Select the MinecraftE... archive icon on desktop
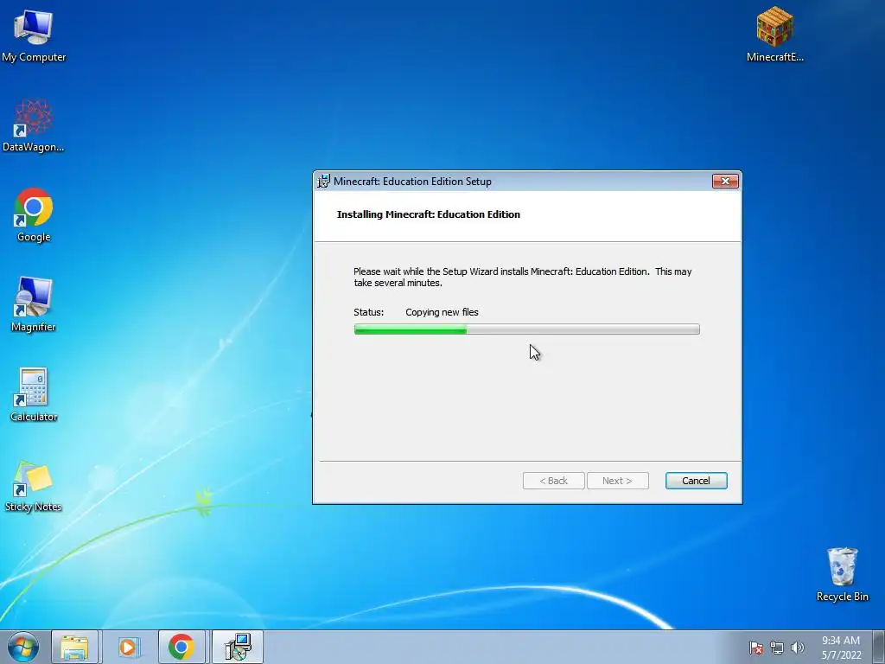The image size is (885, 664). 775,34
